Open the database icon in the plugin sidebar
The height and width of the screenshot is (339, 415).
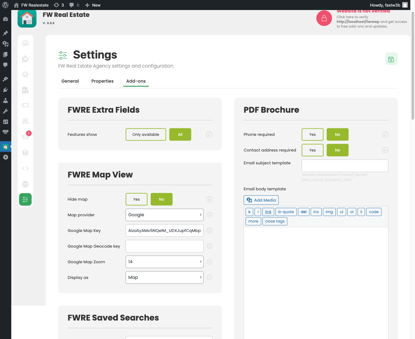25,152
